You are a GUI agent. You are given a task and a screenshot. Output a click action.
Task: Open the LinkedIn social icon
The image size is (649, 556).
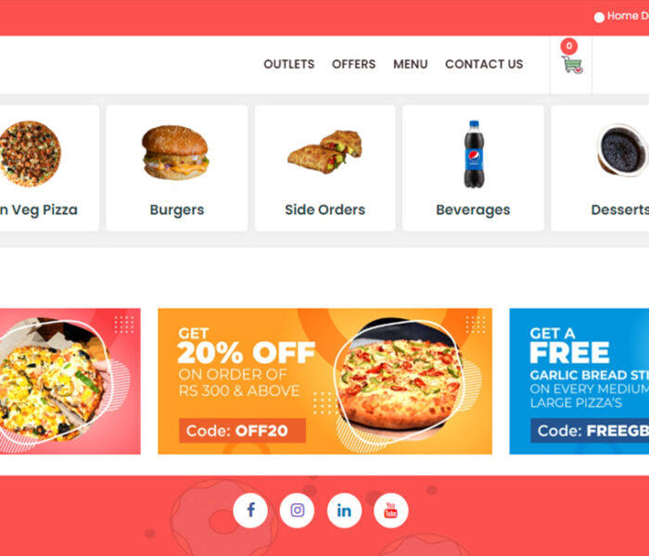[x=344, y=511]
